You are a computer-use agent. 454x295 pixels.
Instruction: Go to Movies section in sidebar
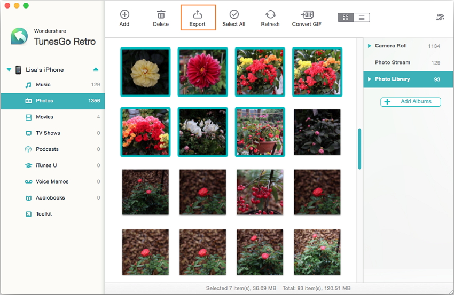44,117
